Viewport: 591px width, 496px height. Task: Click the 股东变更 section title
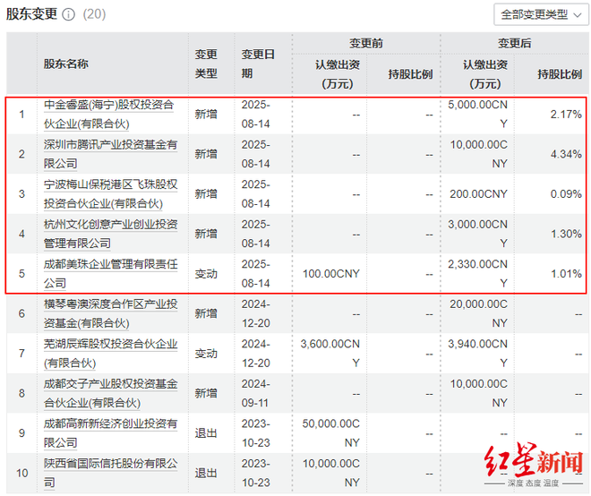tap(31, 14)
